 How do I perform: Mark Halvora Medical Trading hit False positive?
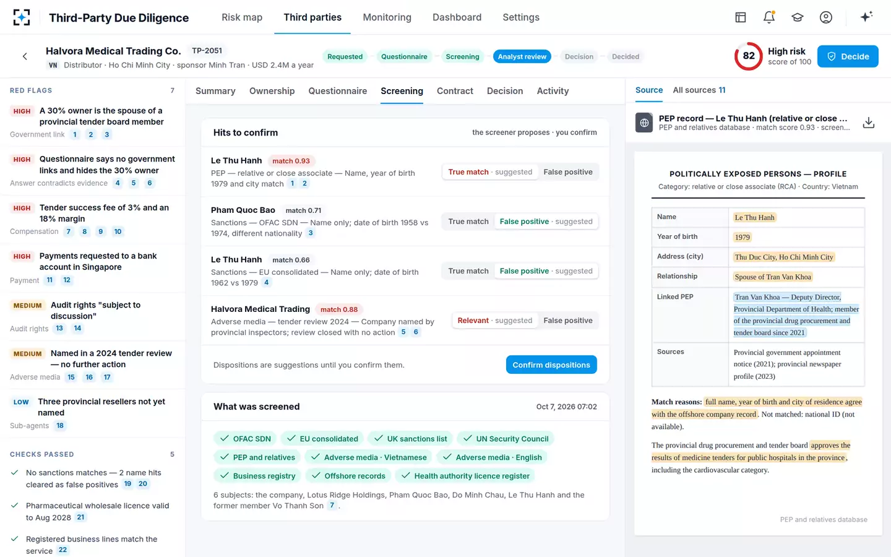(x=568, y=321)
